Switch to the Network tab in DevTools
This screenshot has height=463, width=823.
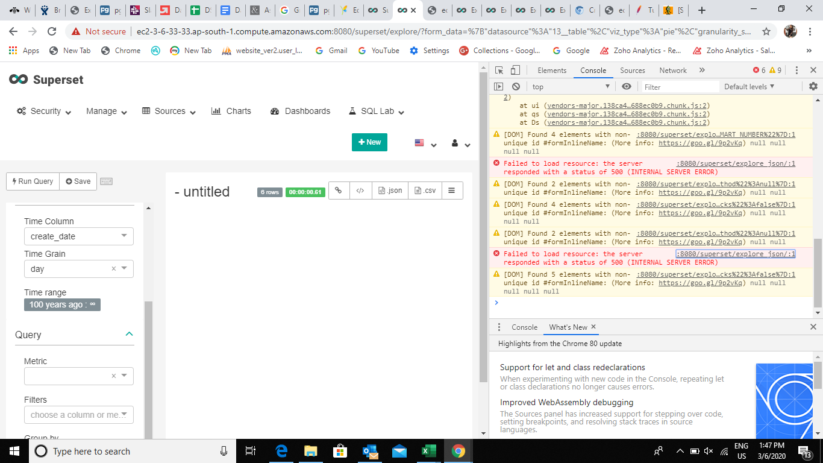coord(672,70)
